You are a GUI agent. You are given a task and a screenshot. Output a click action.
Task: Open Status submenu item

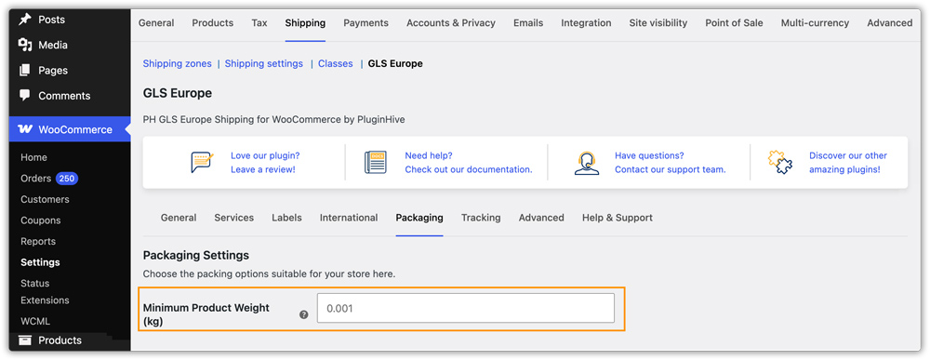tap(35, 284)
